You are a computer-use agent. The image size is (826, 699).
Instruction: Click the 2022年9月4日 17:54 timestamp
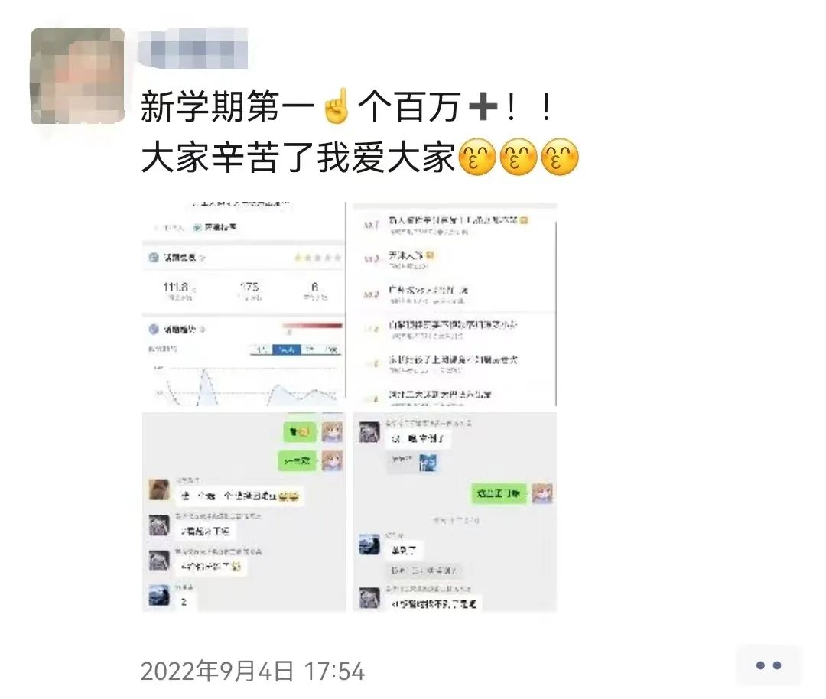click(x=252, y=671)
